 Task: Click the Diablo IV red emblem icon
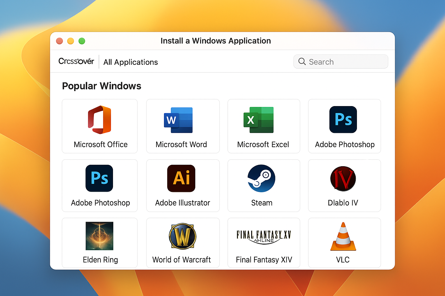tap(343, 178)
